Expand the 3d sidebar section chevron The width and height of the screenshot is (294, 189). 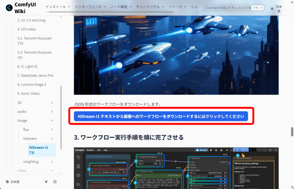point(52,102)
